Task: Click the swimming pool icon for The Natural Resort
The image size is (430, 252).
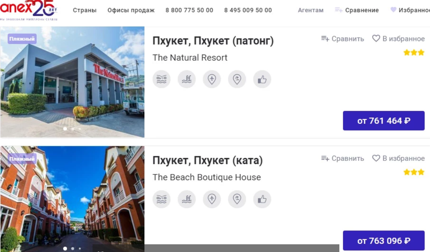Action: tap(187, 79)
